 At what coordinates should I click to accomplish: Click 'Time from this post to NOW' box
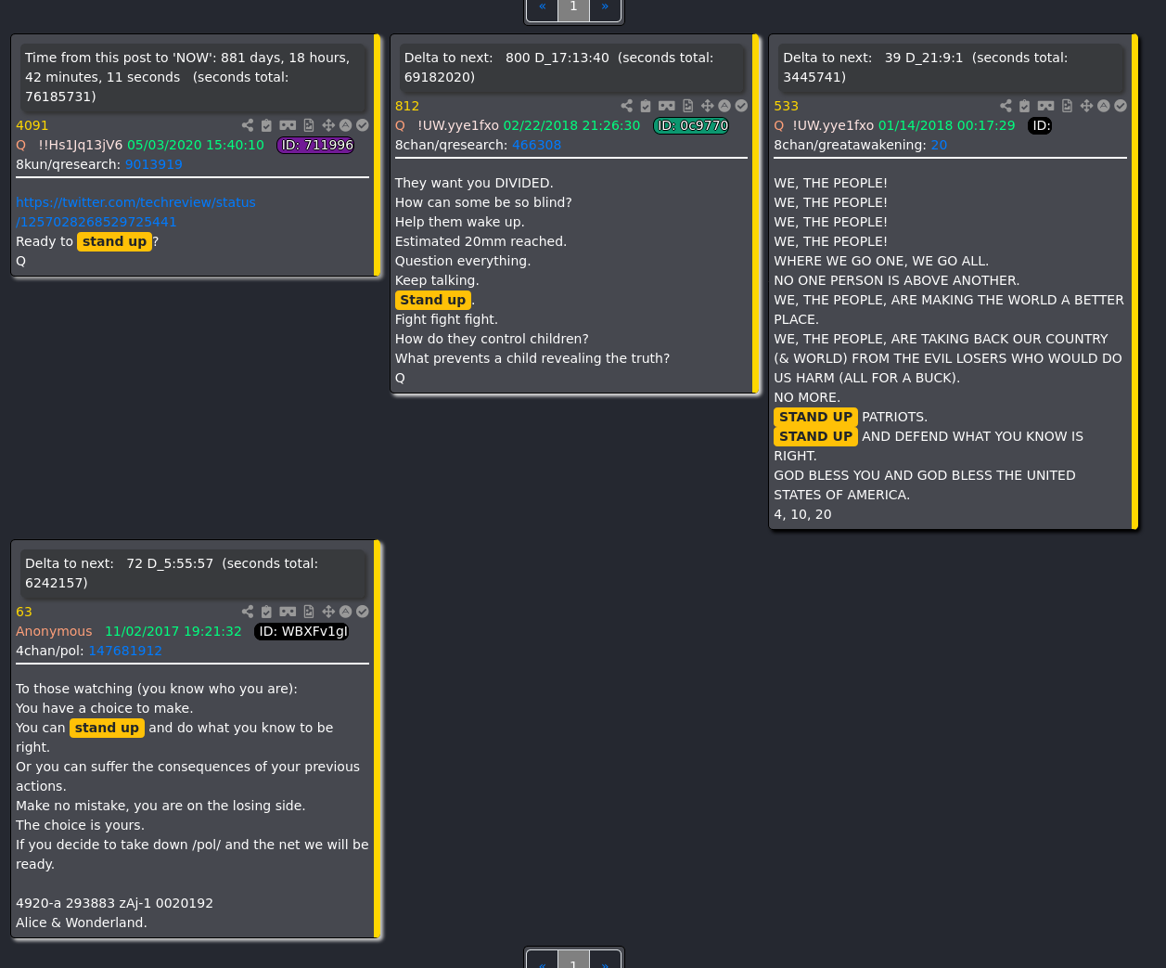coord(193,77)
